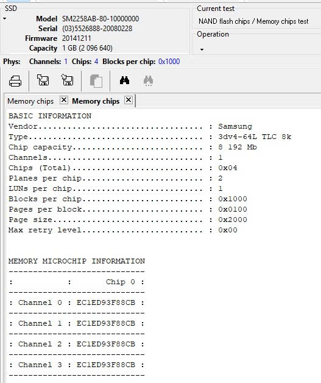The width and height of the screenshot is (321, 383).
Task: Click the blue Channels value 1
Action: (x=66, y=62)
